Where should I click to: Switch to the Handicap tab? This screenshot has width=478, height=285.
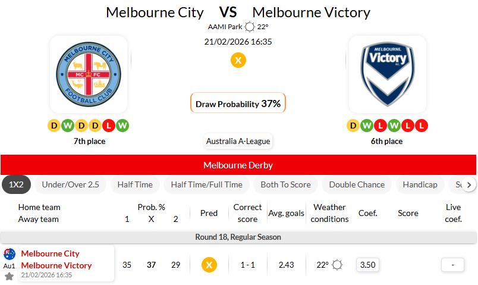coord(420,184)
